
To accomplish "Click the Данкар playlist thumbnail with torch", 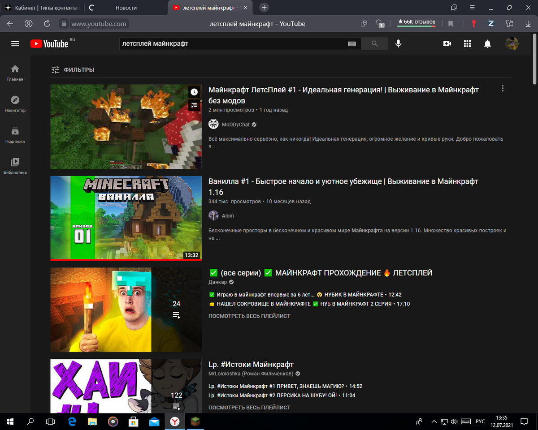I will point(126,310).
